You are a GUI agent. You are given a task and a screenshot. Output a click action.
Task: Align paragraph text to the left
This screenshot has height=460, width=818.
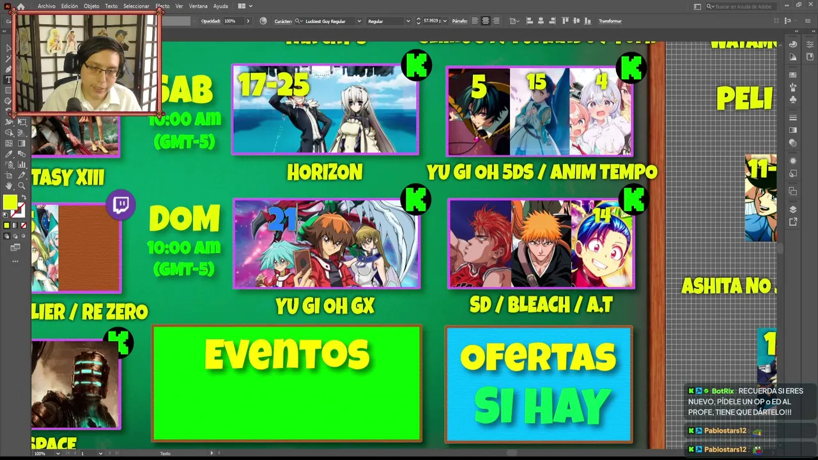click(475, 21)
